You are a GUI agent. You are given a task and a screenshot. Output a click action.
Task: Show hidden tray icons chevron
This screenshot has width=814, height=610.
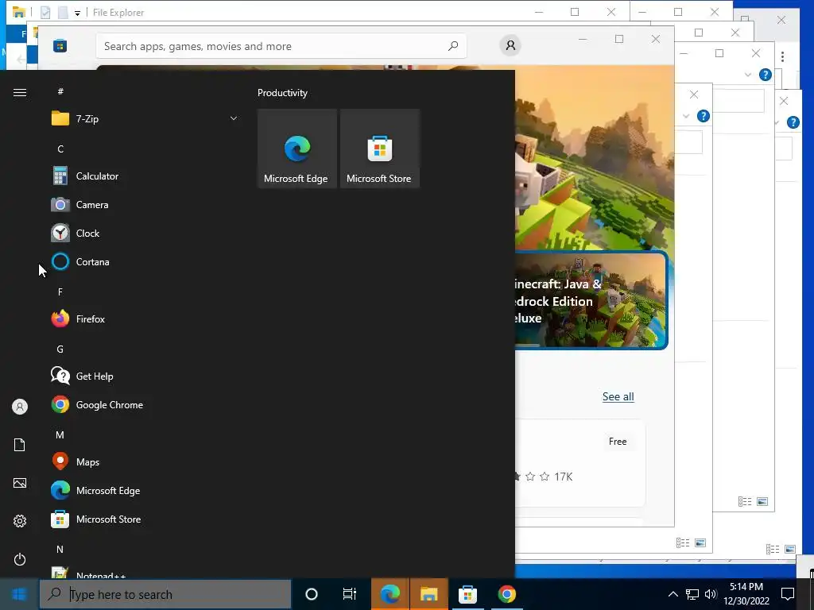(x=673, y=594)
